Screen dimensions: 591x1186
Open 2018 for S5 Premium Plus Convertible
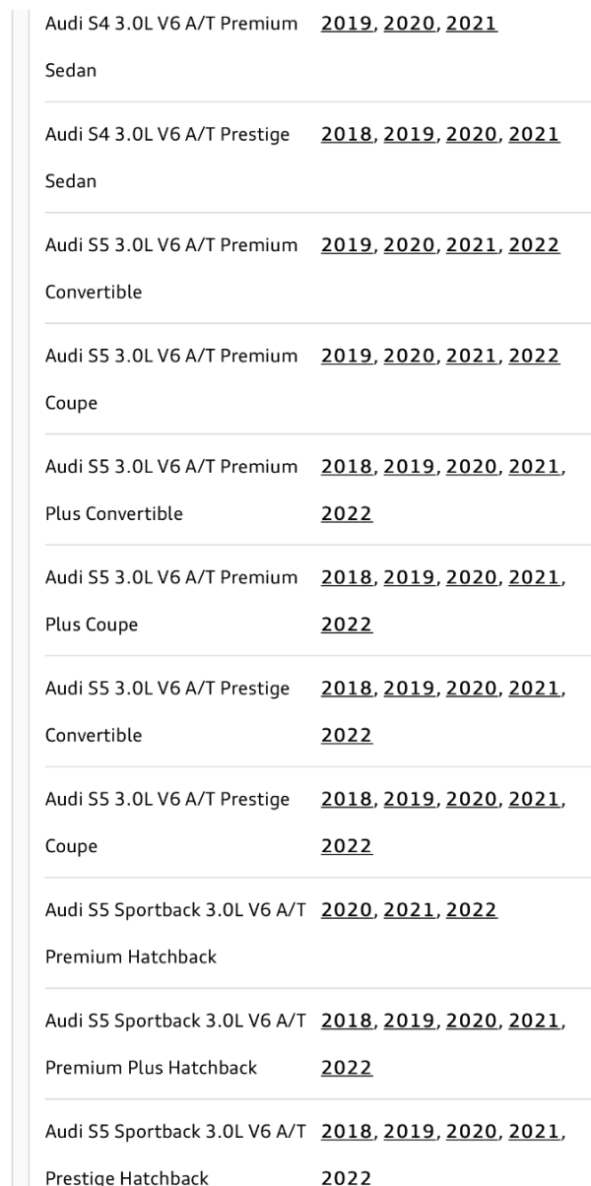click(348, 466)
